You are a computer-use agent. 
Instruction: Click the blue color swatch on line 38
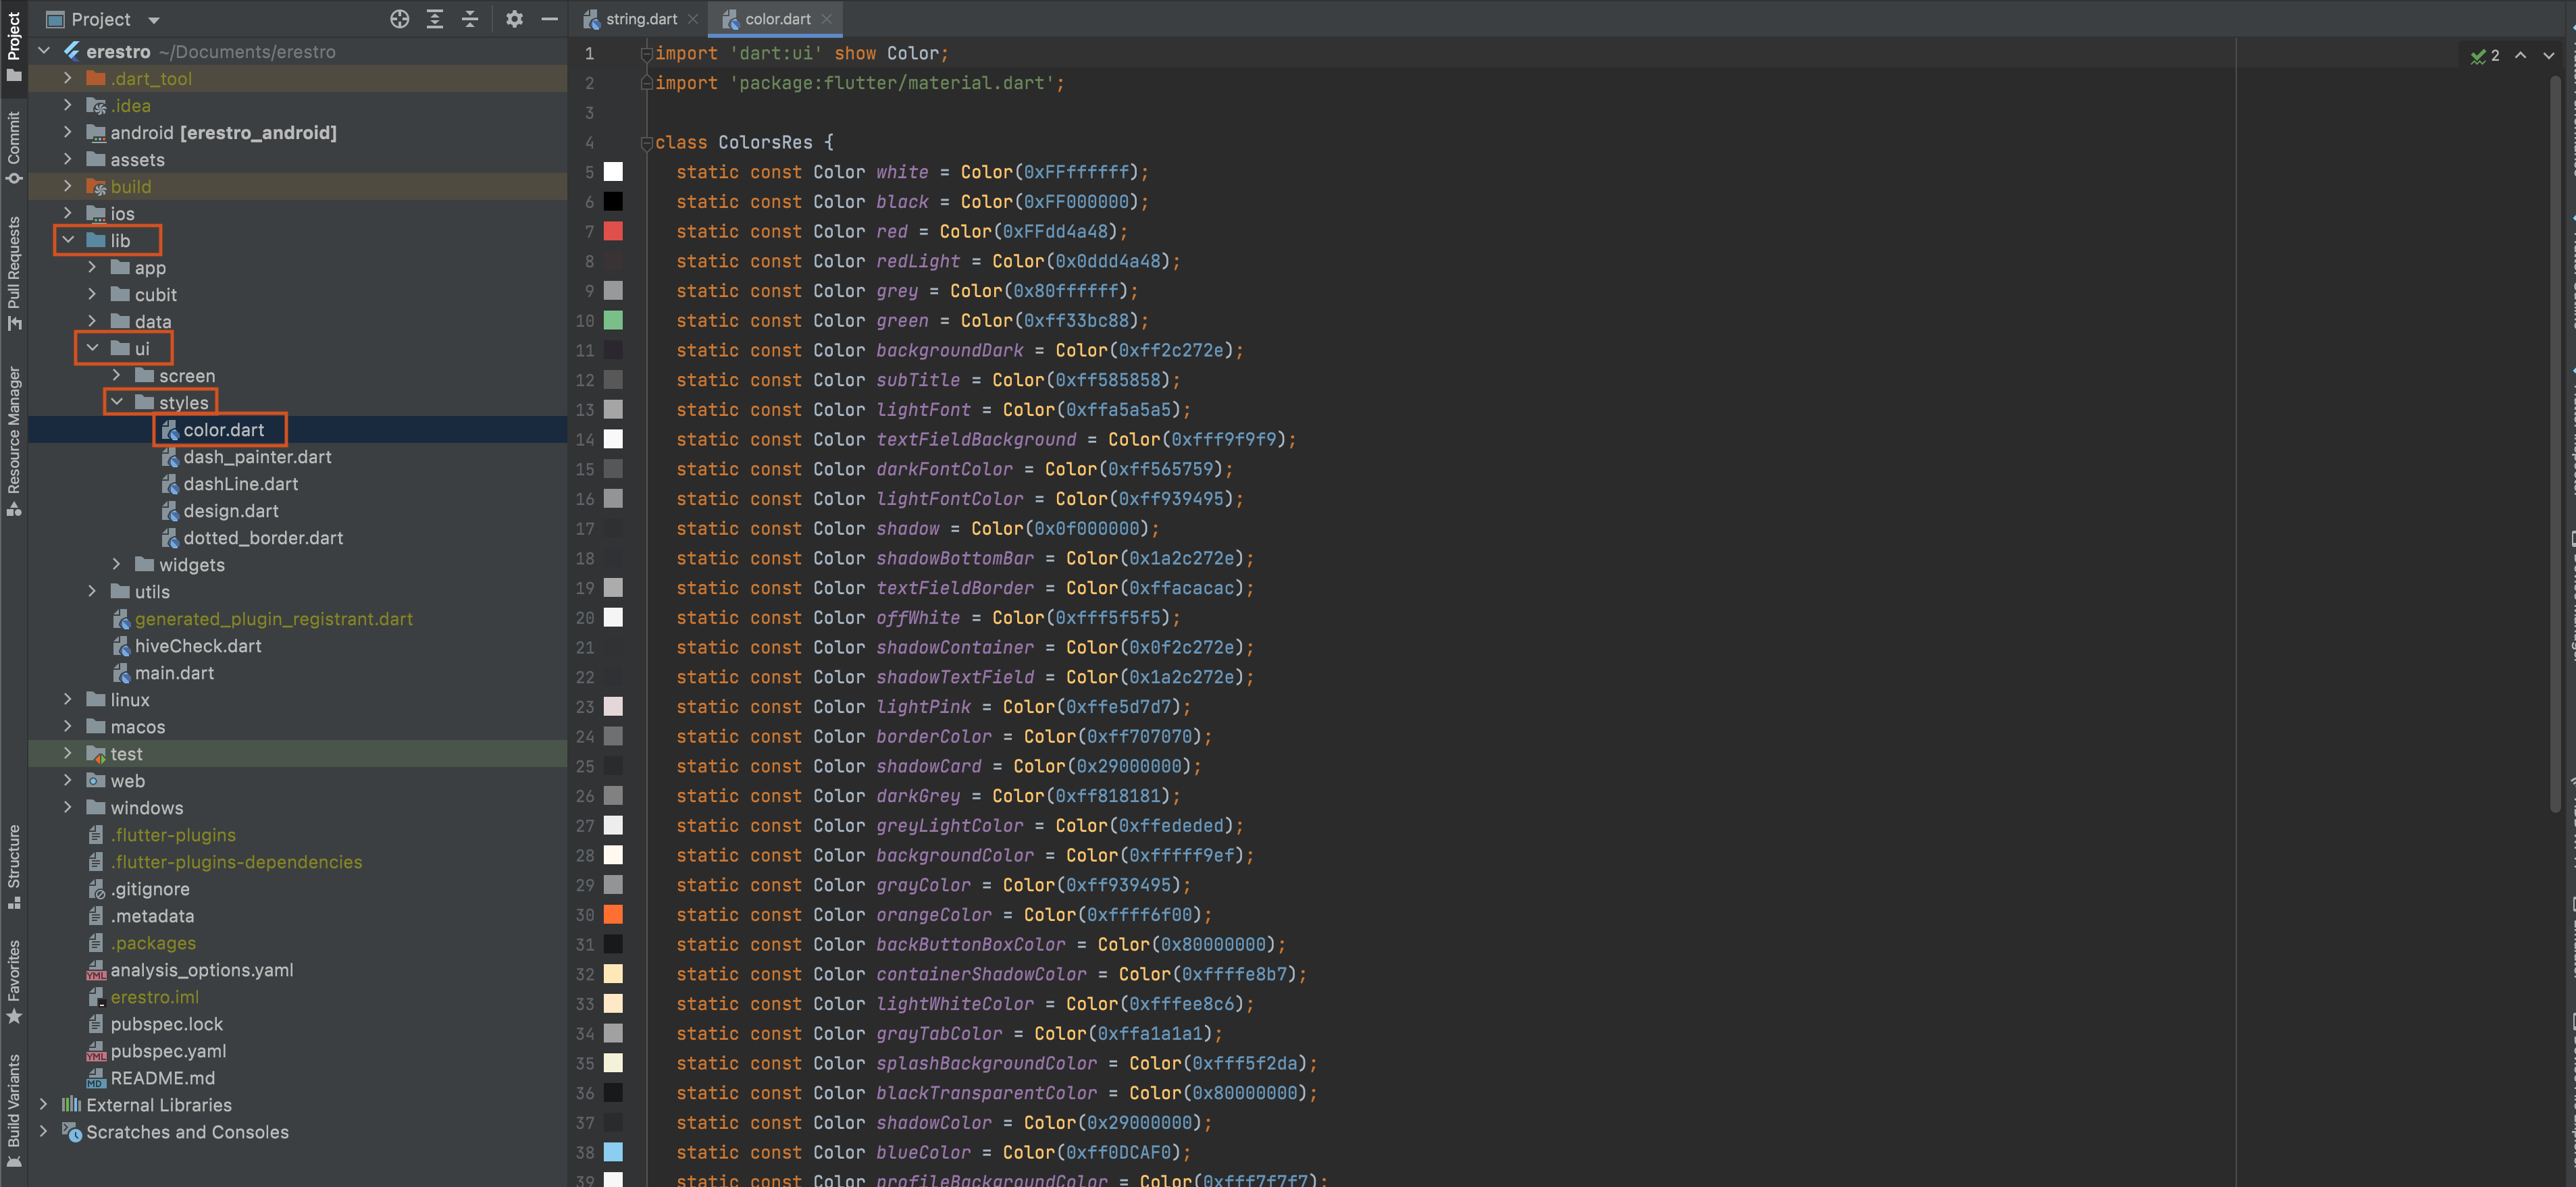tap(613, 1152)
